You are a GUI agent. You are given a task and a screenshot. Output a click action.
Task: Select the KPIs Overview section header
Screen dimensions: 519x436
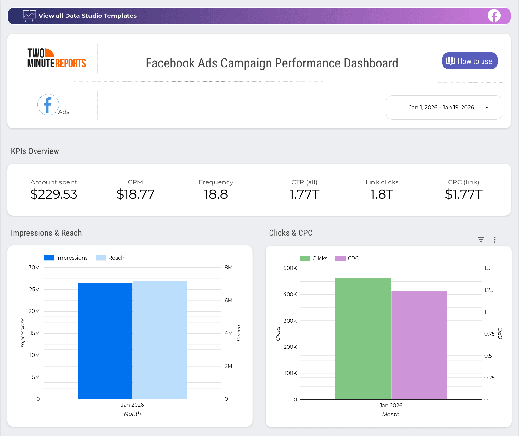coord(35,151)
